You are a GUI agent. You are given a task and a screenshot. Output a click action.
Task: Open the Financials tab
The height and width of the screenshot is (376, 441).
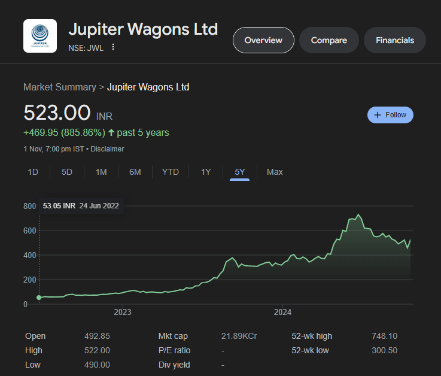(394, 40)
